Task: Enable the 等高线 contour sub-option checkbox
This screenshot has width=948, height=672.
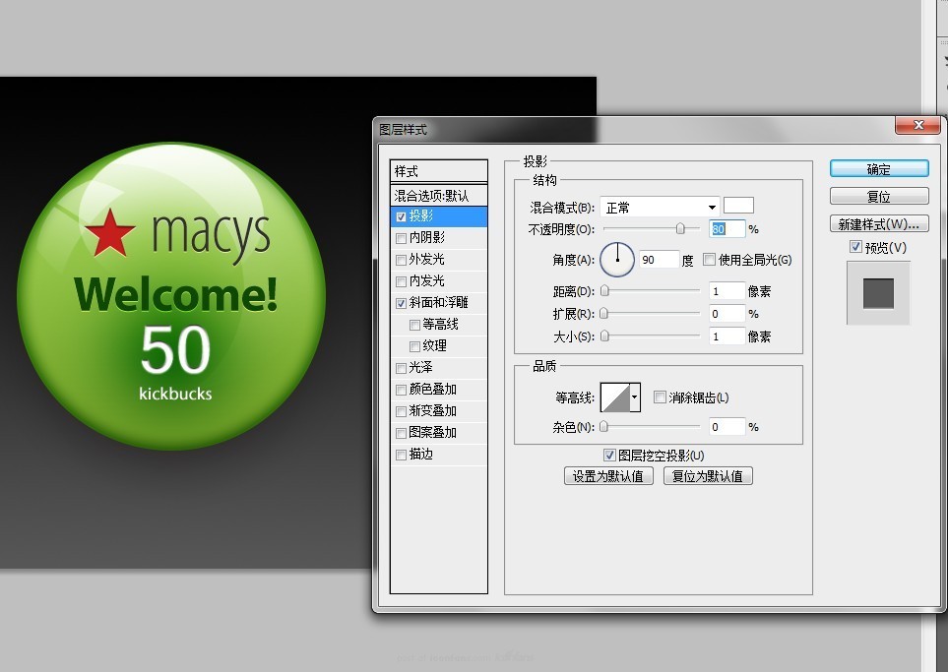Action: pos(414,325)
